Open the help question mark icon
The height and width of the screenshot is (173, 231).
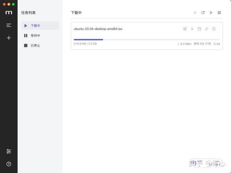tap(9, 164)
